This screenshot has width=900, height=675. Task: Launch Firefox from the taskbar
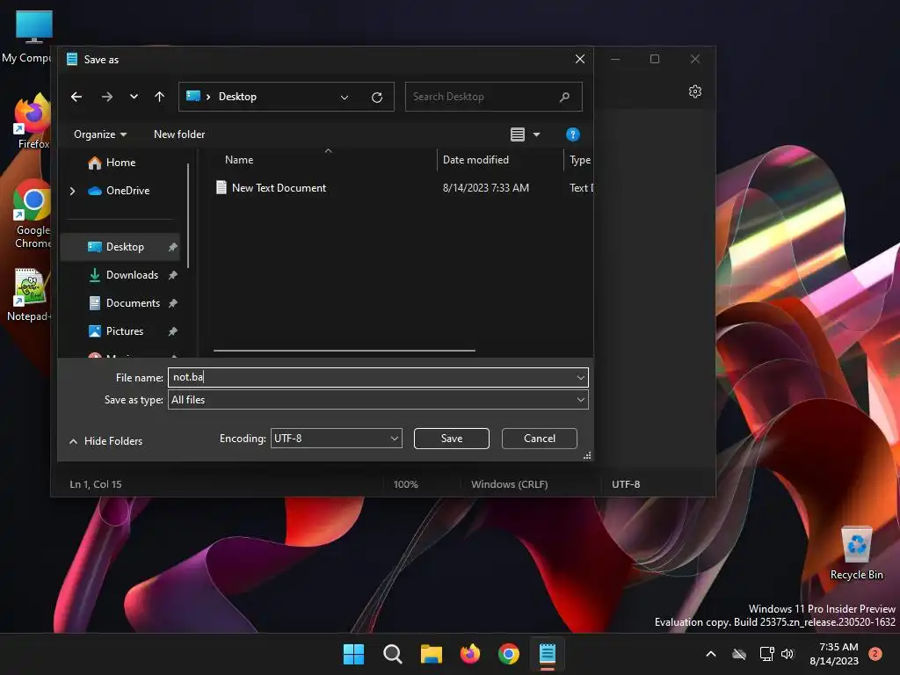click(470, 654)
